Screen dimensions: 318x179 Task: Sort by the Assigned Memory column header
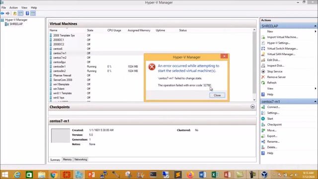pos(139,30)
